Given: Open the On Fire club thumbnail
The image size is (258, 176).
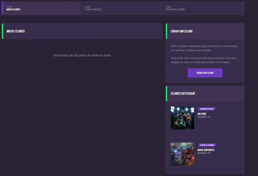Looking at the screenshot, I should 182,118.
